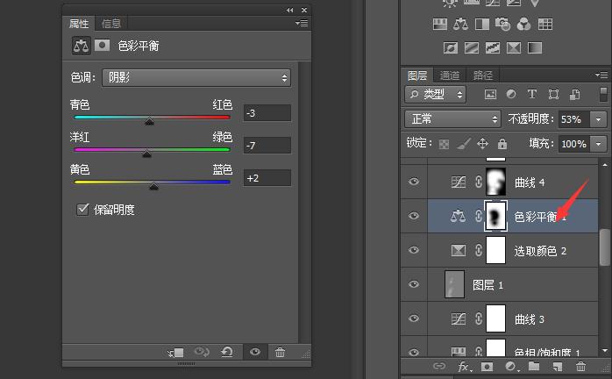
Task: Click the cyan-red value field showing -3
Action: tap(267, 113)
